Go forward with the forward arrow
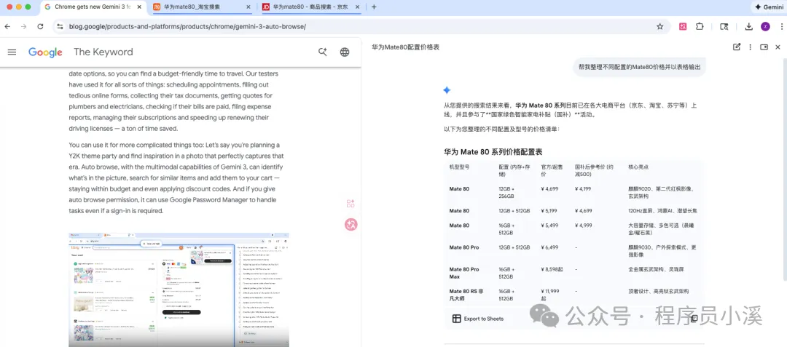 [x=23, y=26]
